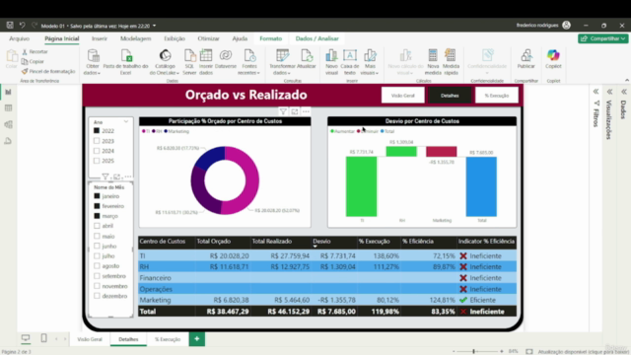Uncheck fevereiro in month slicer

pos(97,206)
